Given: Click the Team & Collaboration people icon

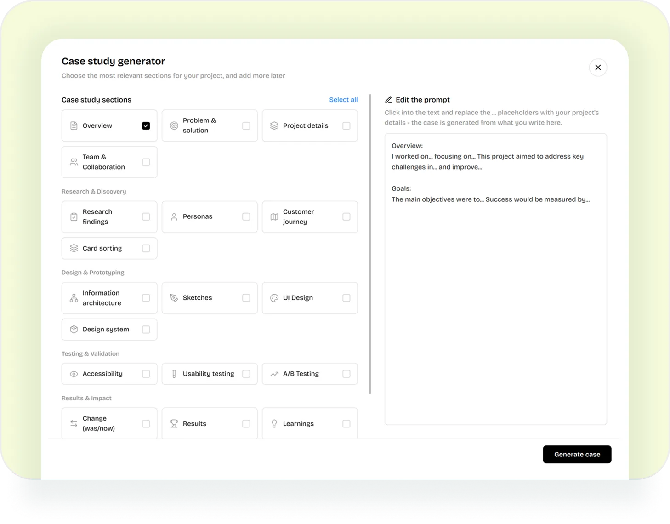Looking at the screenshot, I should tap(74, 162).
